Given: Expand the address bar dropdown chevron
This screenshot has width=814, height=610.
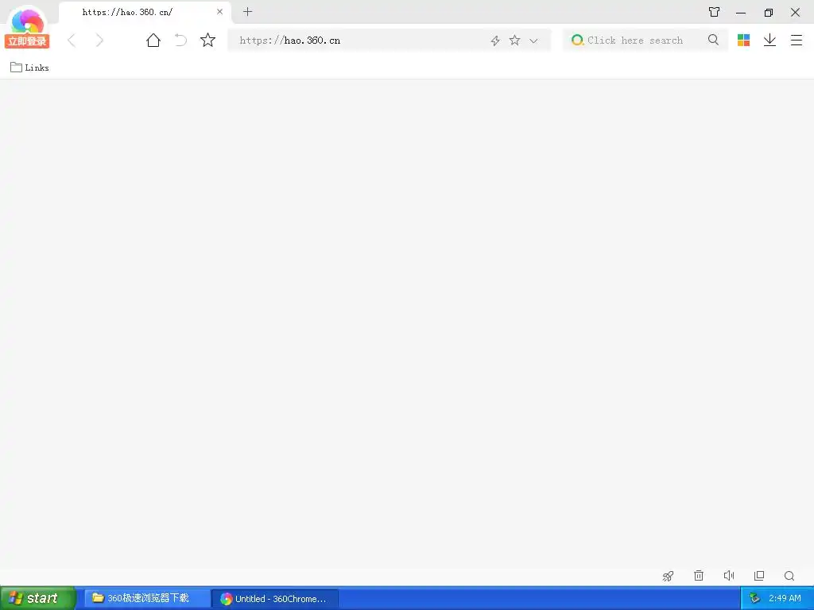Looking at the screenshot, I should pyautogui.click(x=533, y=41).
